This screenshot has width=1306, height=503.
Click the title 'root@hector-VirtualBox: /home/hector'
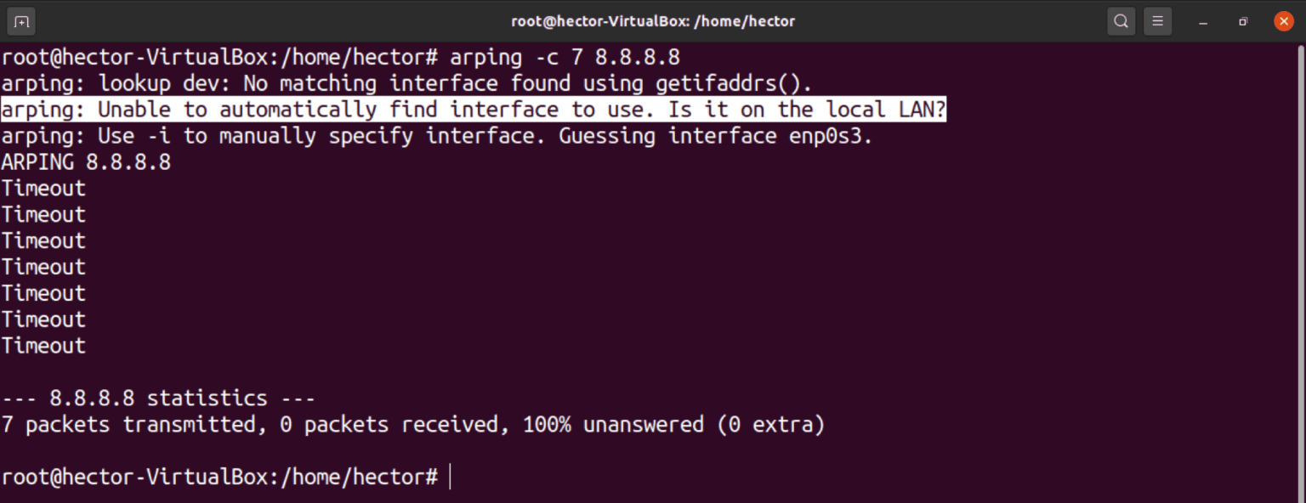(653, 21)
